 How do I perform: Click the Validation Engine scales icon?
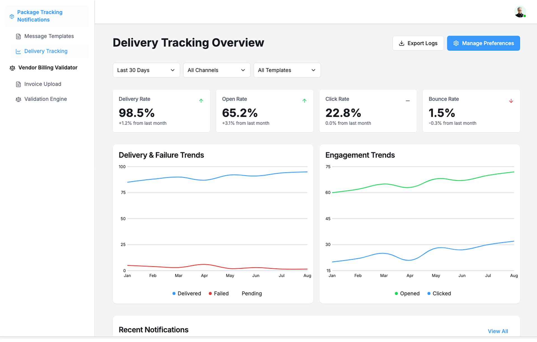point(18,99)
